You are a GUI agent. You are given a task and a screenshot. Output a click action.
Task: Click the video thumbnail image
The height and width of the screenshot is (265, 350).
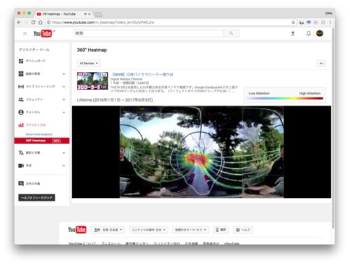(x=92, y=81)
